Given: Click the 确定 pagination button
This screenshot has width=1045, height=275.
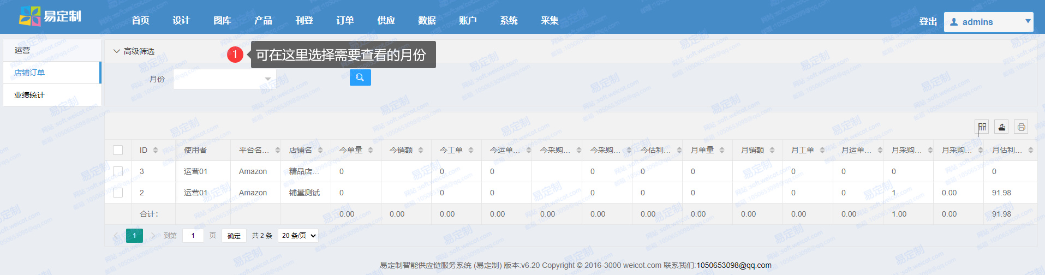Looking at the screenshot, I should 234,236.
